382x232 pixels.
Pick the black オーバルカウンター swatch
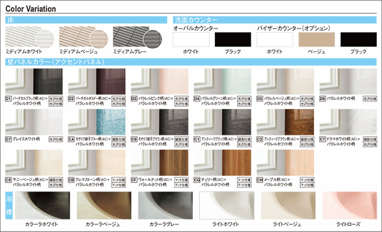pos(233,39)
